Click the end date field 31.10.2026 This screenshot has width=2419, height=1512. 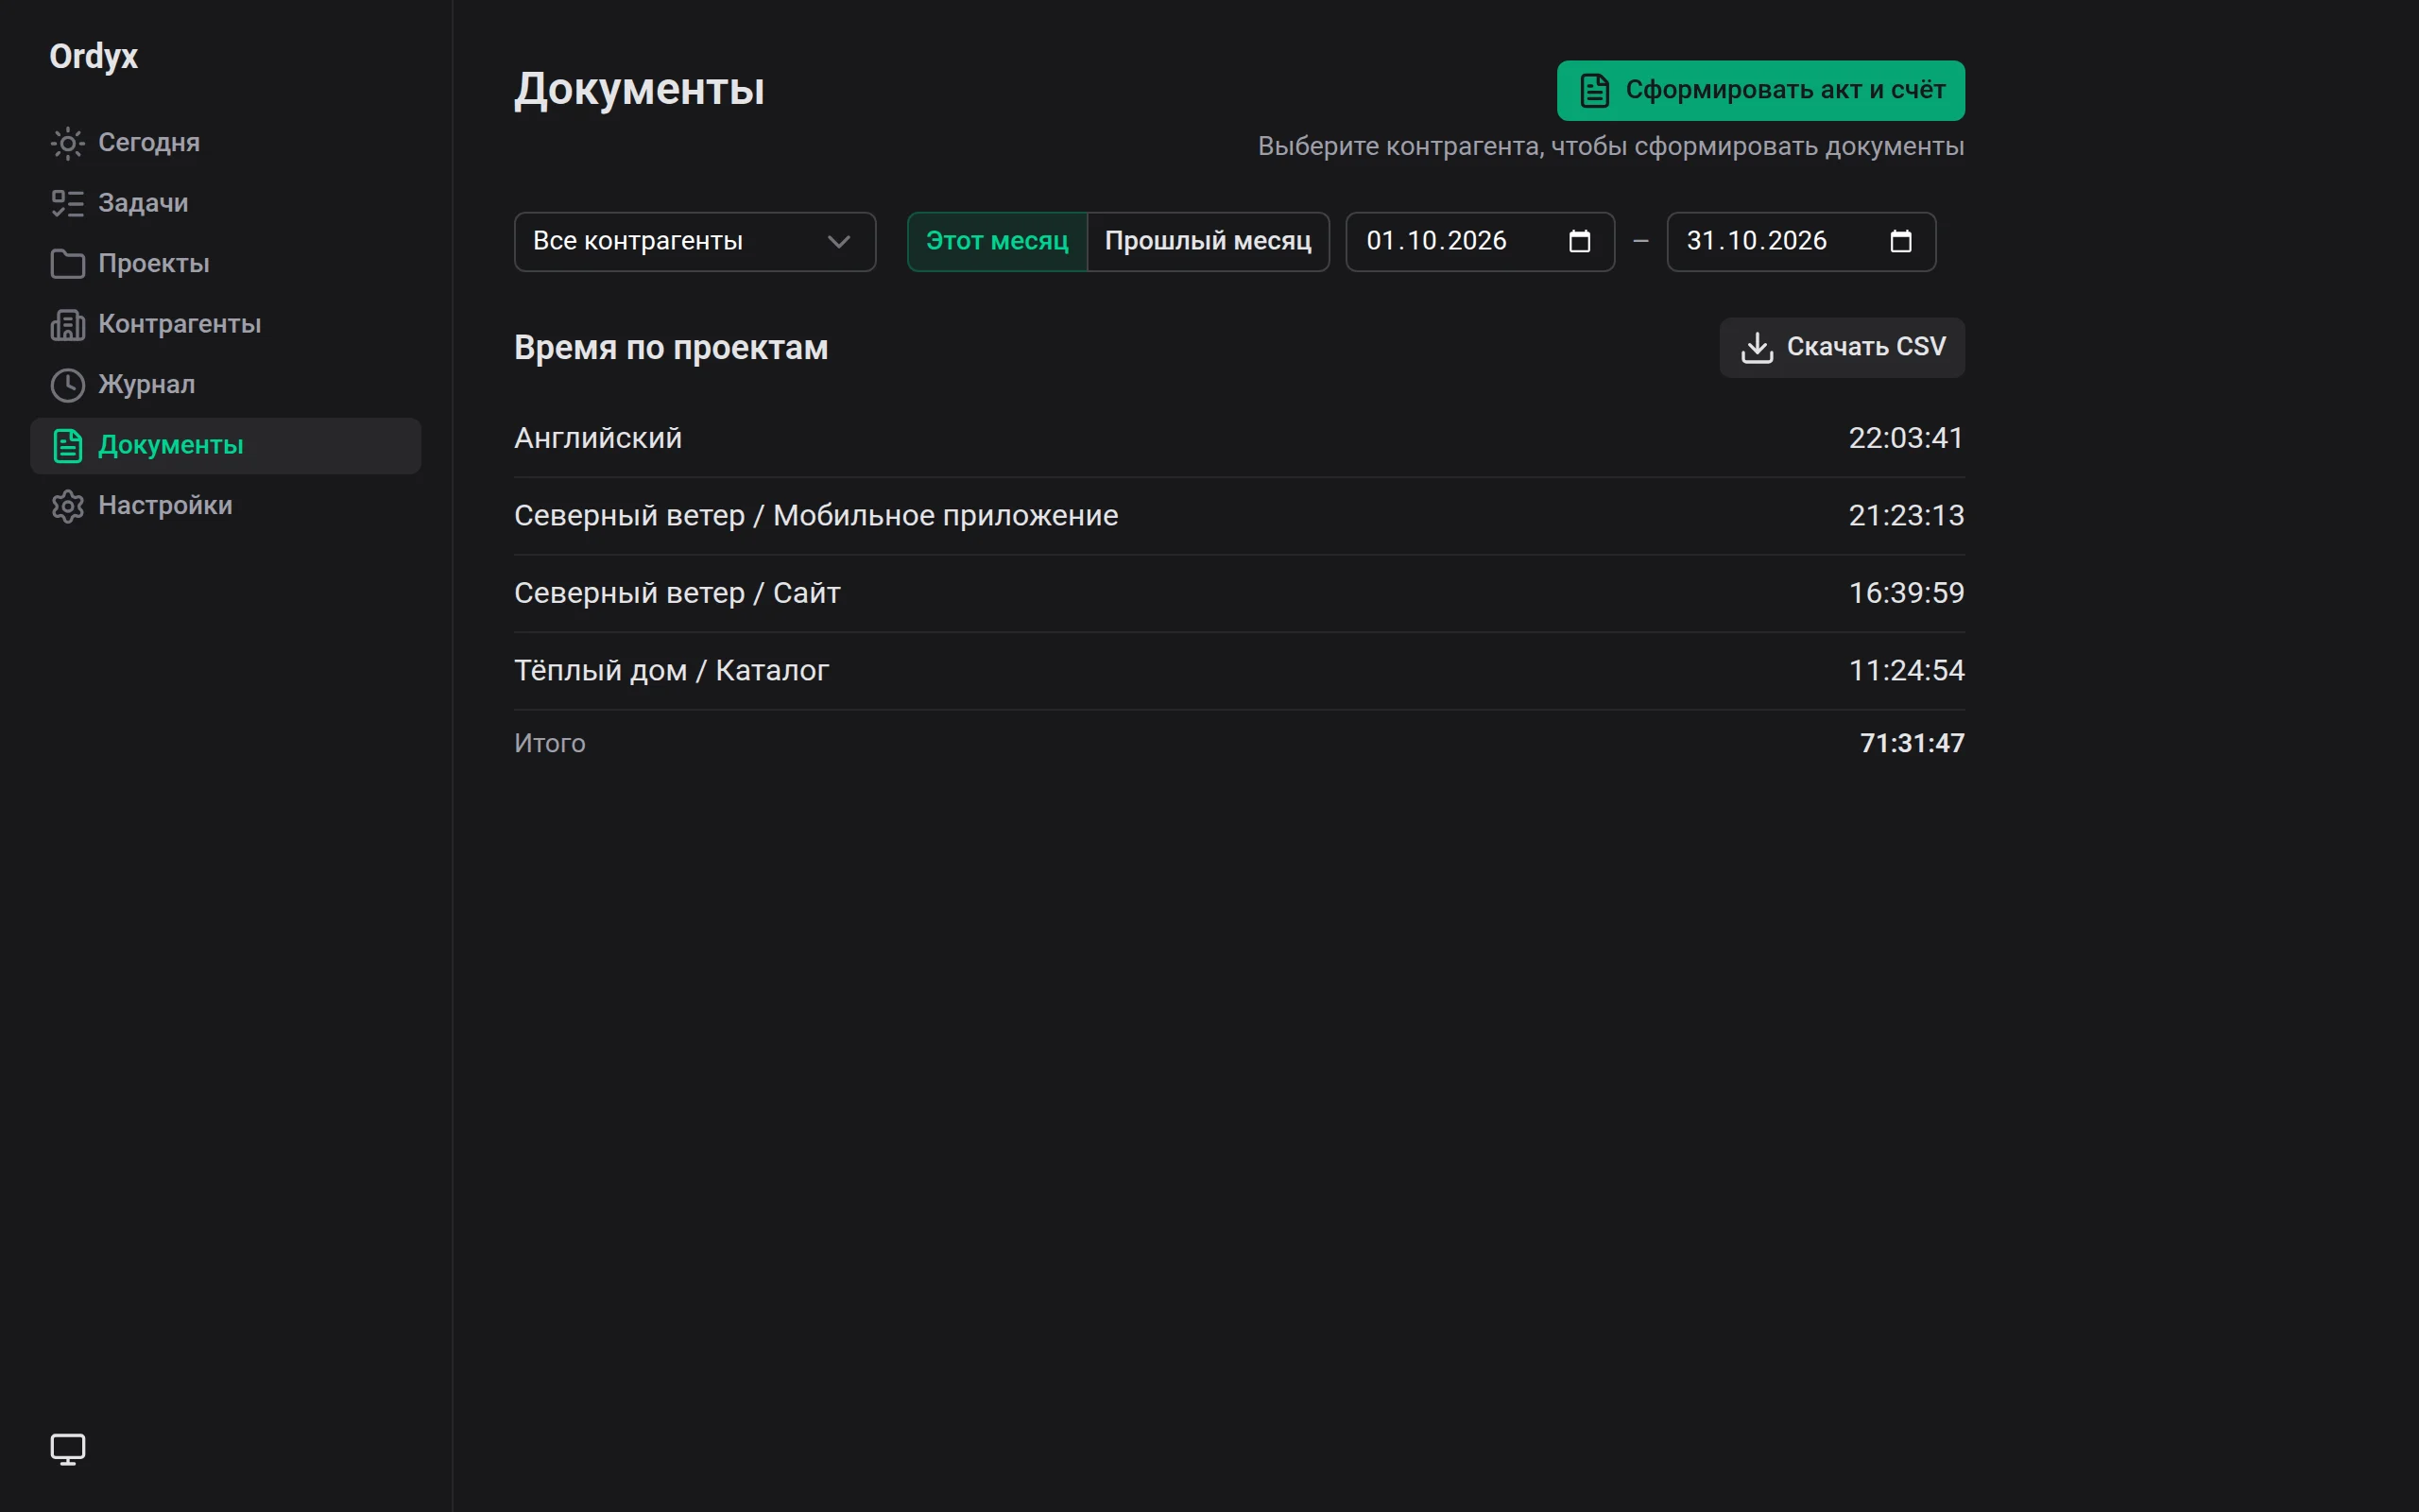[1800, 242]
